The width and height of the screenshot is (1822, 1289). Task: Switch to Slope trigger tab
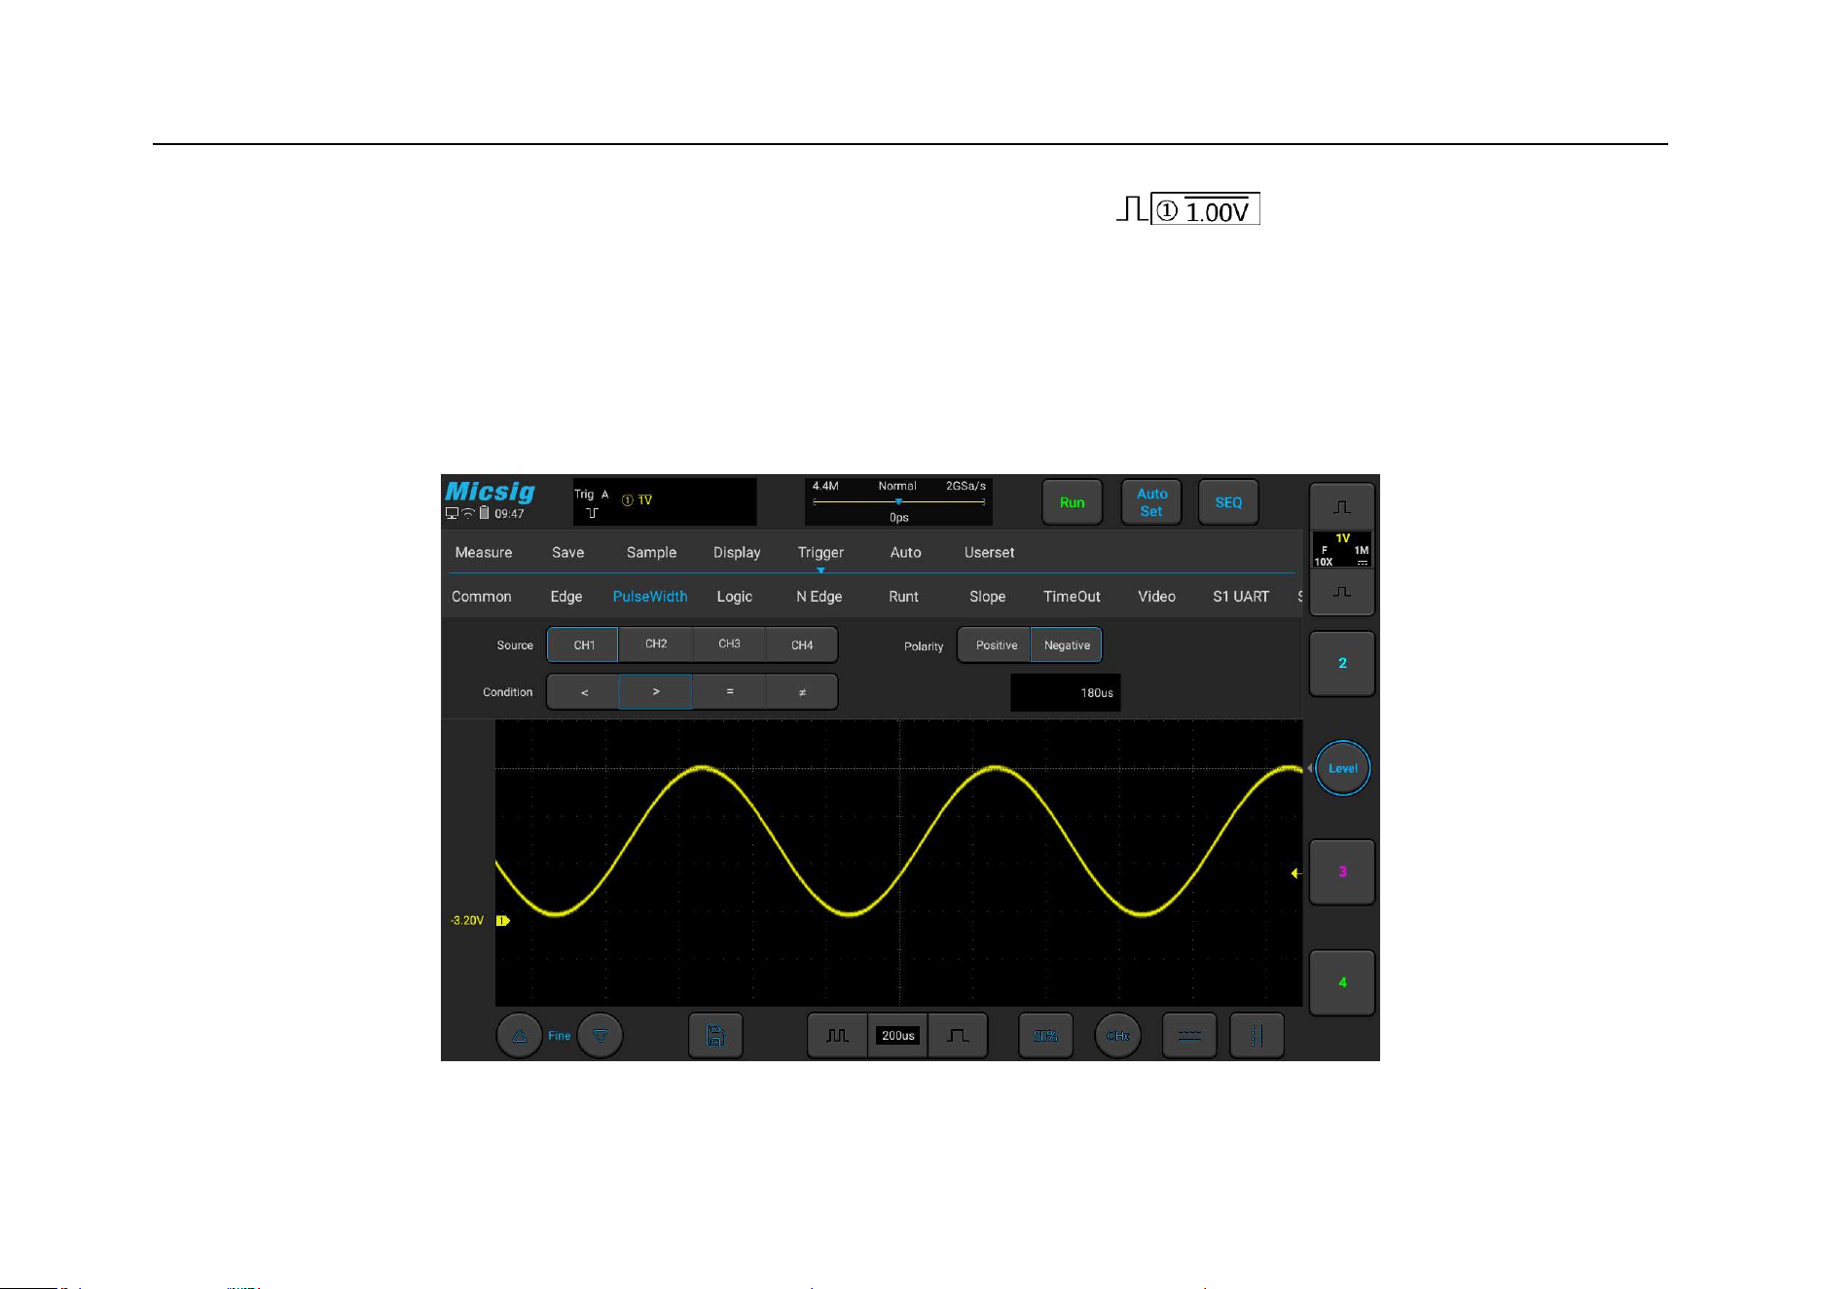click(x=987, y=597)
